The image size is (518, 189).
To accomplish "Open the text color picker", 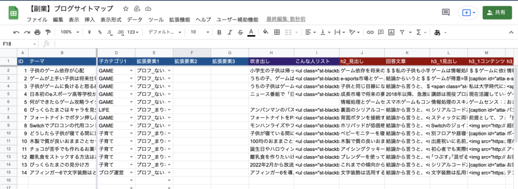I will point(251,32).
